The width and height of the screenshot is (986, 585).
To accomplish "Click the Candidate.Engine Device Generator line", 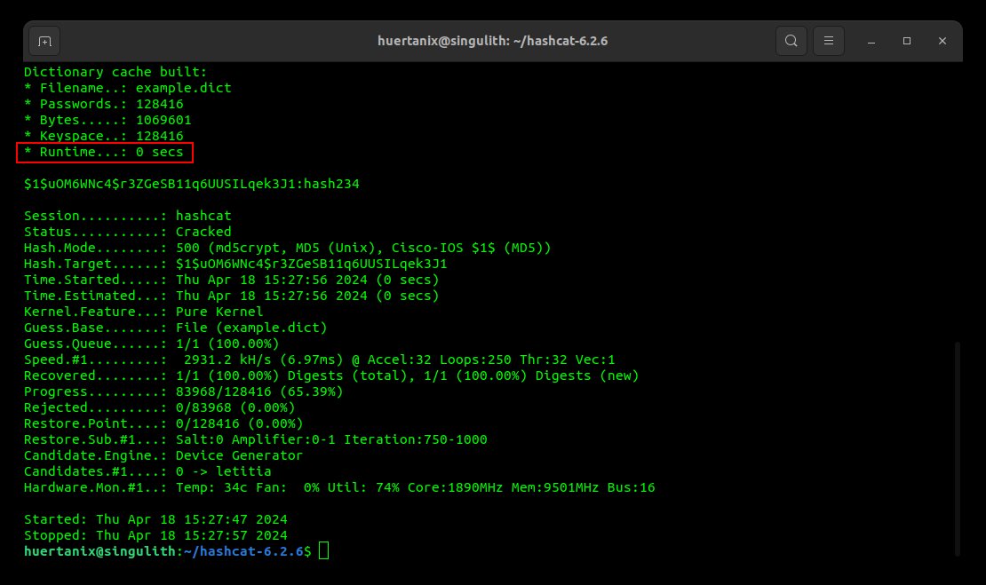I will 163,455.
